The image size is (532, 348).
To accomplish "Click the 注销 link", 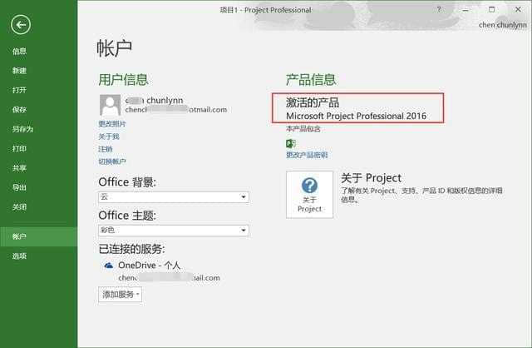I will [x=106, y=149].
